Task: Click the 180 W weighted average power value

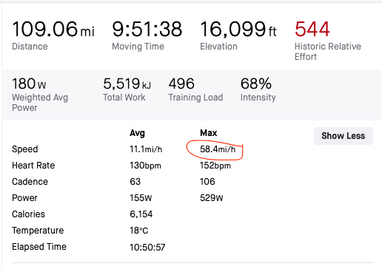Action: point(29,84)
